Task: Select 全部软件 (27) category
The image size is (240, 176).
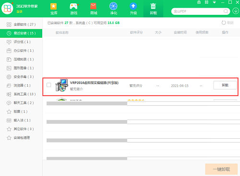Action: coord(21,24)
